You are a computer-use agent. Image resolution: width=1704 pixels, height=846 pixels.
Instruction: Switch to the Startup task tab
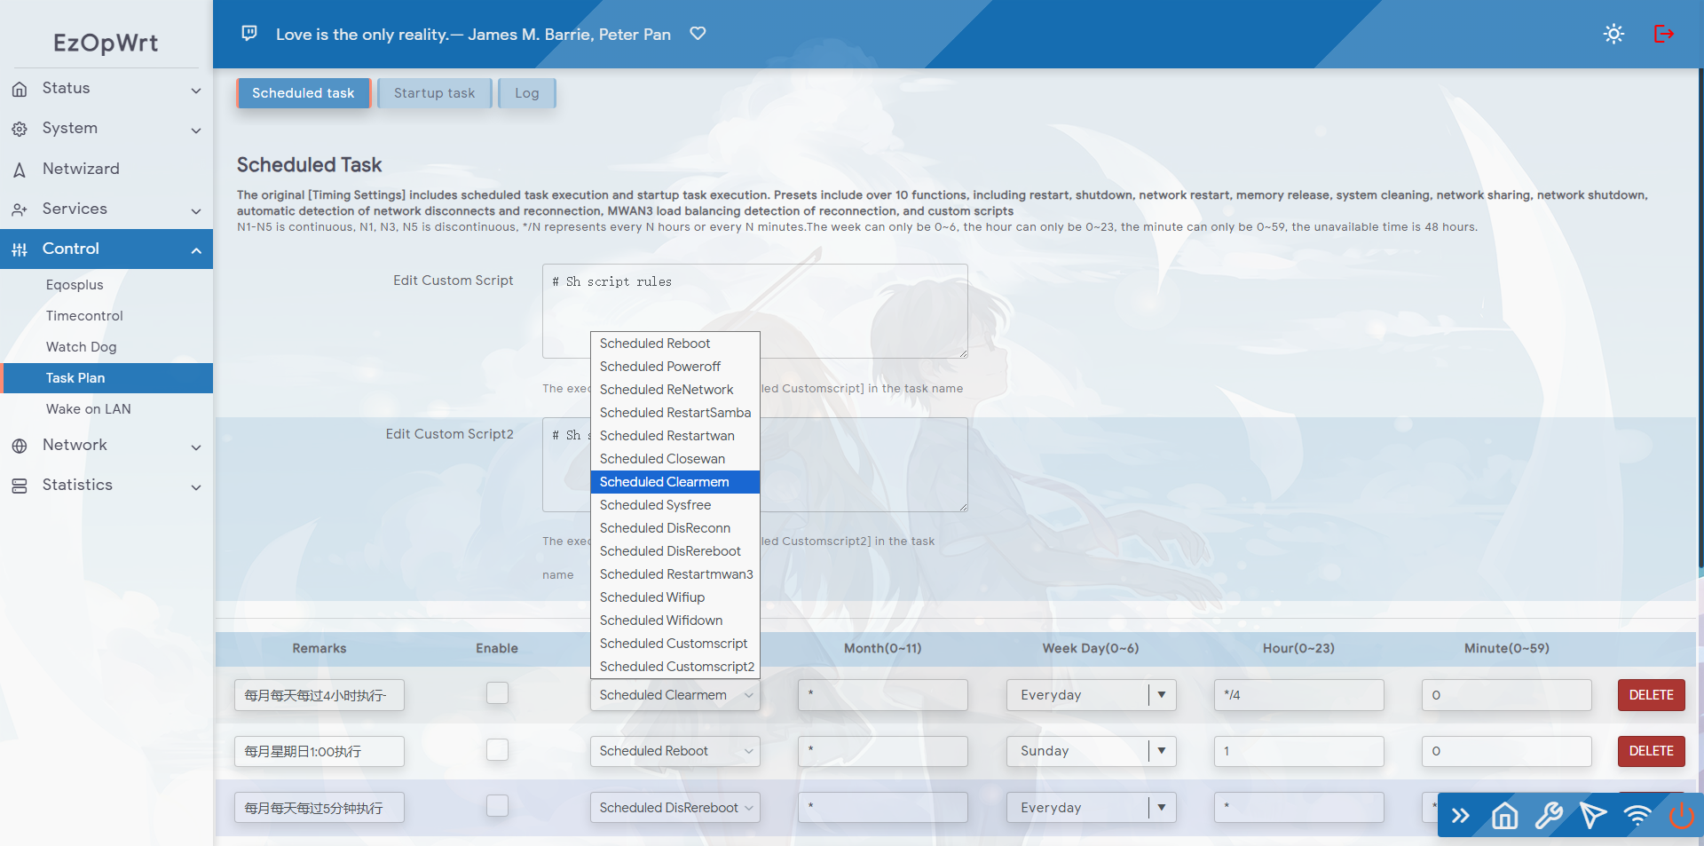[434, 93]
